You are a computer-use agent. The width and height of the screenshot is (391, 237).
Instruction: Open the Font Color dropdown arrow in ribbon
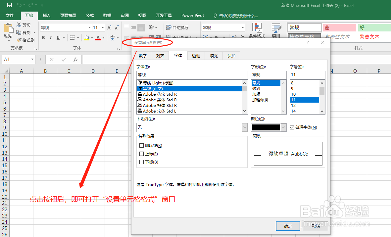click(x=104, y=38)
